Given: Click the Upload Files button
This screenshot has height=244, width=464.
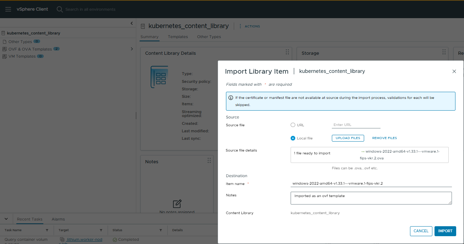Looking at the screenshot, I should 348,138.
